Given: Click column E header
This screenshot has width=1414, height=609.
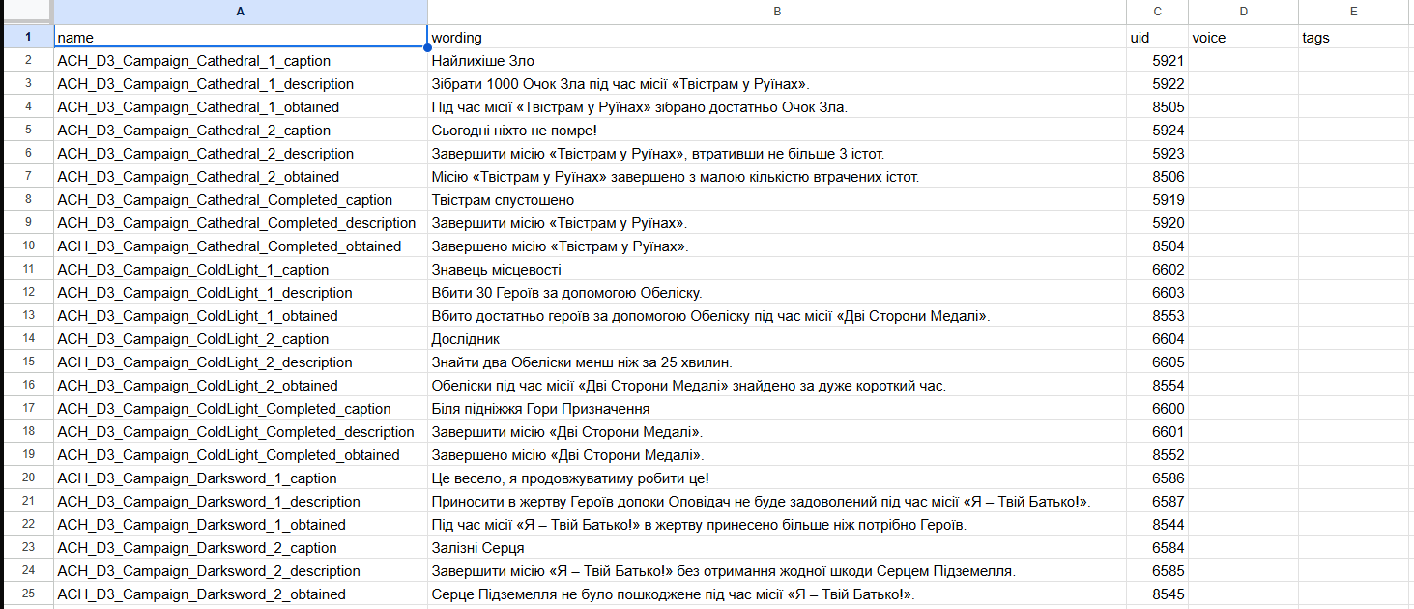Looking at the screenshot, I should [x=1353, y=12].
